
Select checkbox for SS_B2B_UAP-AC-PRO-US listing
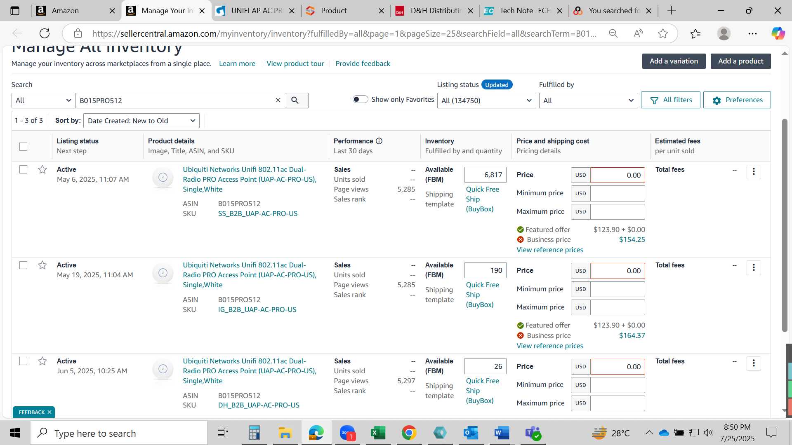click(24, 169)
